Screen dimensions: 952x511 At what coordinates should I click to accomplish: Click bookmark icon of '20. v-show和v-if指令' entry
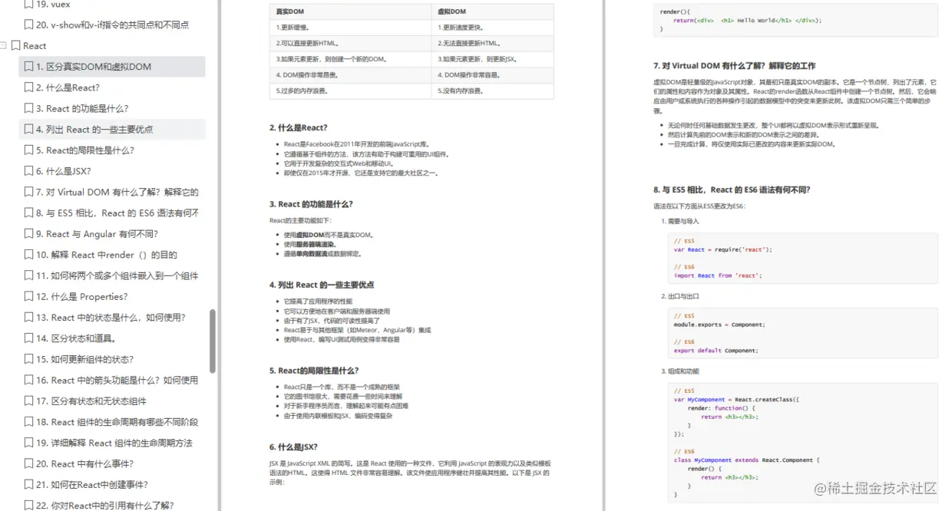tap(28, 25)
